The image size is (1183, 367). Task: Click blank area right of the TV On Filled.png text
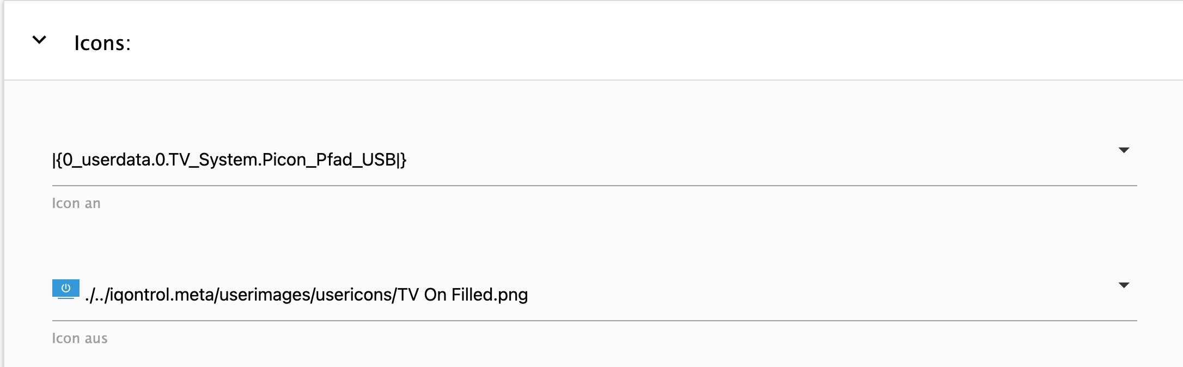coord(817,295)
